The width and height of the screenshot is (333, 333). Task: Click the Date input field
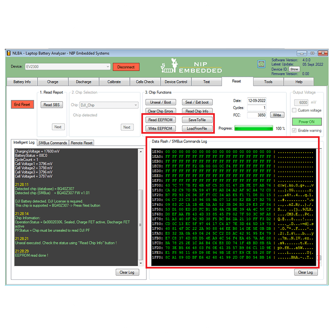[x=257, y=101]
